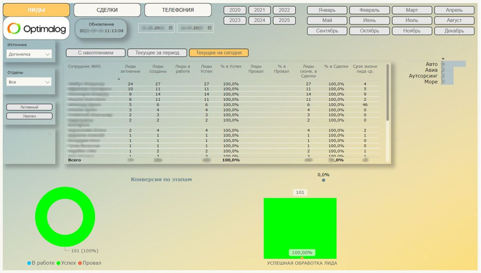Open the calendar icon on end date
The width and height of the screenshot is (481, 273).
(x=209, y=28)
